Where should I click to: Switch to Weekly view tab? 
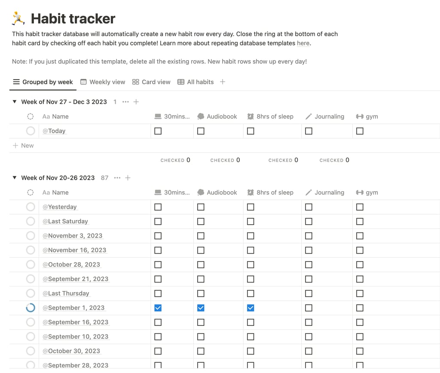coord(103,82)
